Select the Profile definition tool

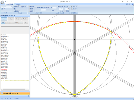pos(24,19)
